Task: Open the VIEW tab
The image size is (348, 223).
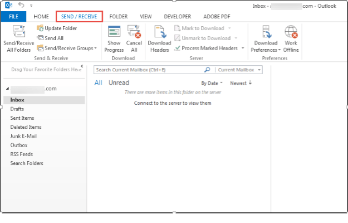Action: coord(146,16)
